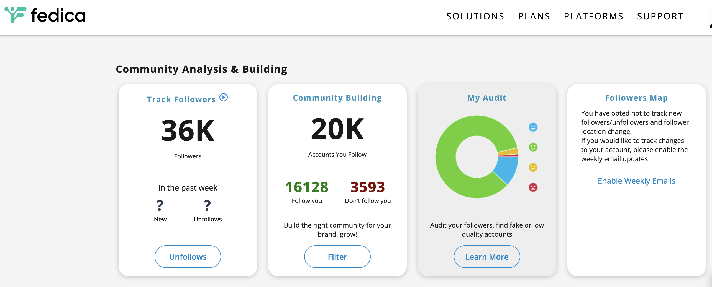Image resolution: width=712 pixels, height=287 pixels.
Task: Open the PLATFORMS menu
Action: 593,16
